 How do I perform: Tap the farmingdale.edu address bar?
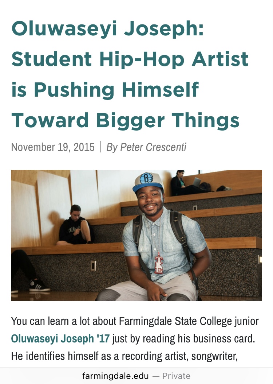(x=109, y=376)
